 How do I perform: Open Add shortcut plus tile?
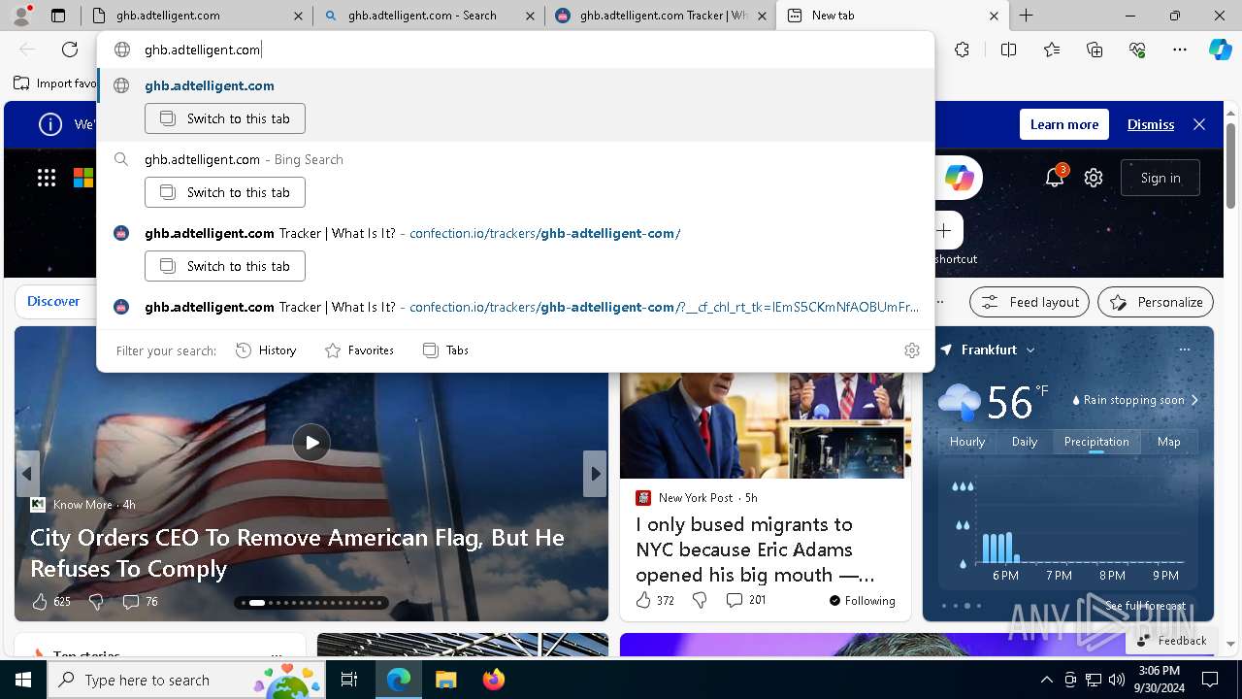(944, 230)
